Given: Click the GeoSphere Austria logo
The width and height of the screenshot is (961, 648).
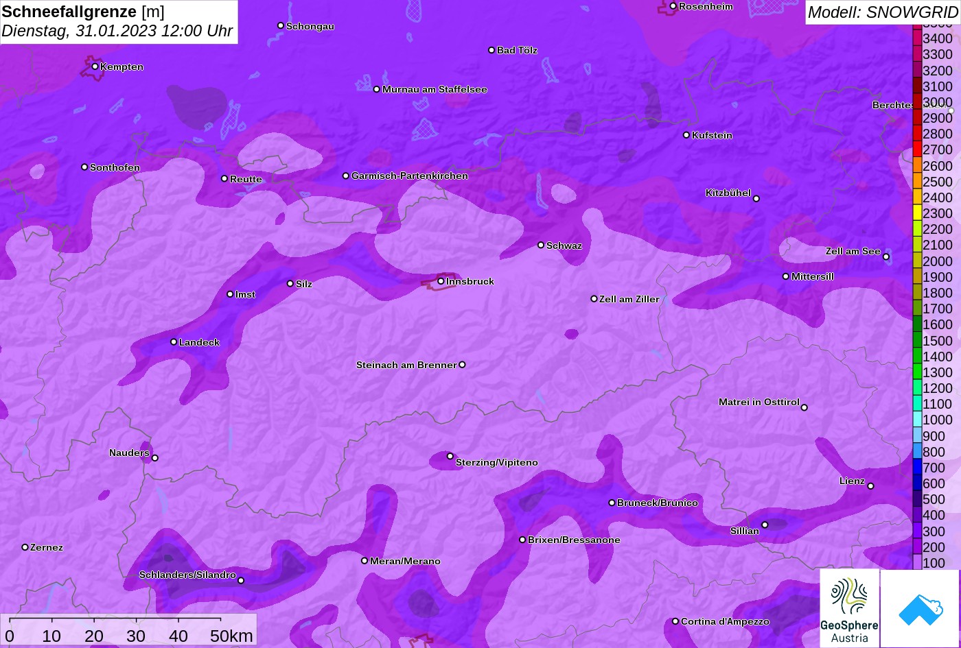Looking at the screenshot, I should point(849,608).
